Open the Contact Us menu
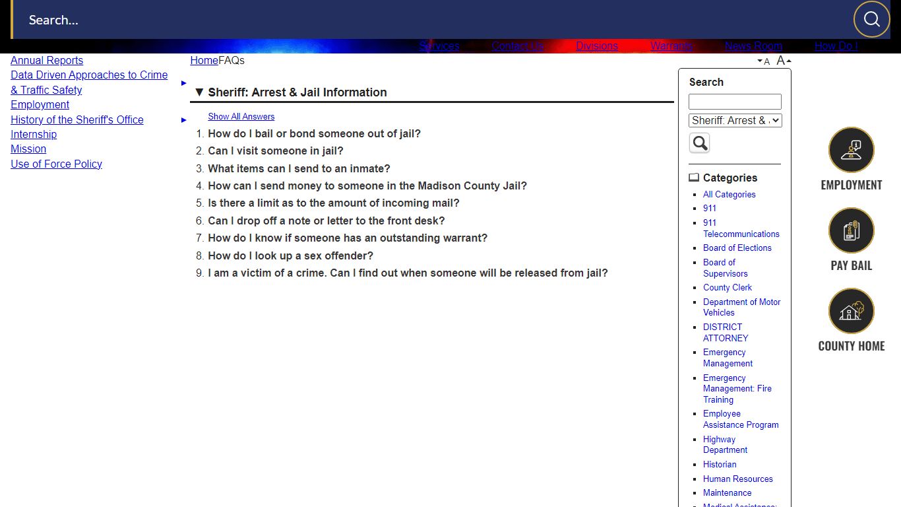This screenshot has width=901, height=507. tap(518, 46)
